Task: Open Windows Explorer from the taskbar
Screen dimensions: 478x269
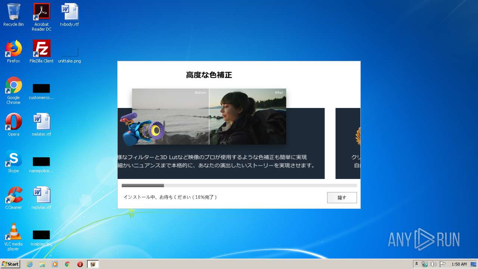Action: coord(42,264)
